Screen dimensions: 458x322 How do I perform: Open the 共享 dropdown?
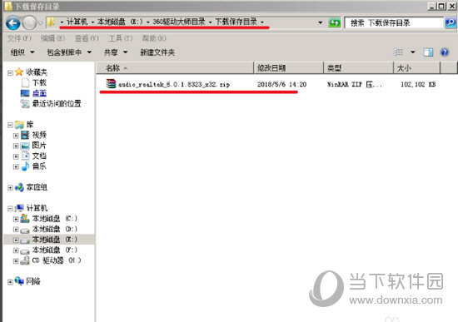click(116, 52)
